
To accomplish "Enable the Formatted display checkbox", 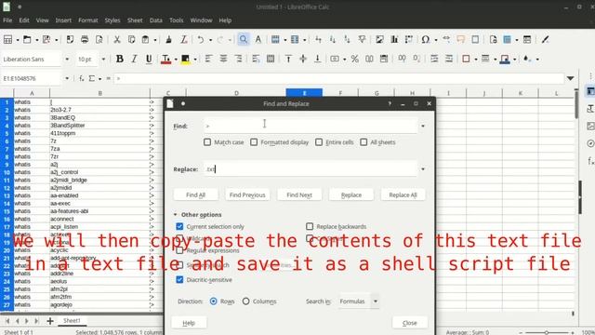I will (x=254, y=142).
